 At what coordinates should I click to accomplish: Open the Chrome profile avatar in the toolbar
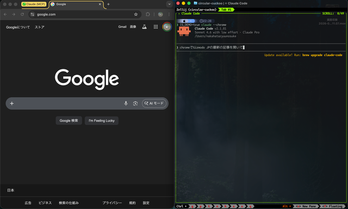[x=160, y=15]
